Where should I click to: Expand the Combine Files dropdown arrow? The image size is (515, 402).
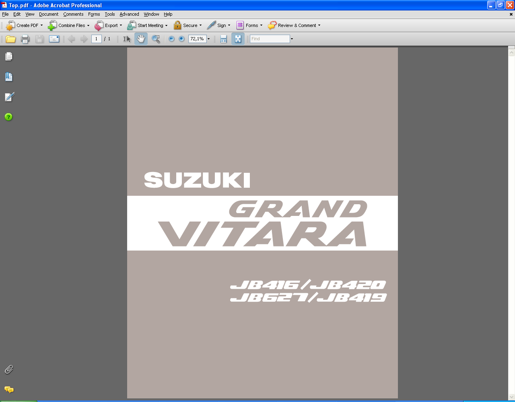click(88, 25)
